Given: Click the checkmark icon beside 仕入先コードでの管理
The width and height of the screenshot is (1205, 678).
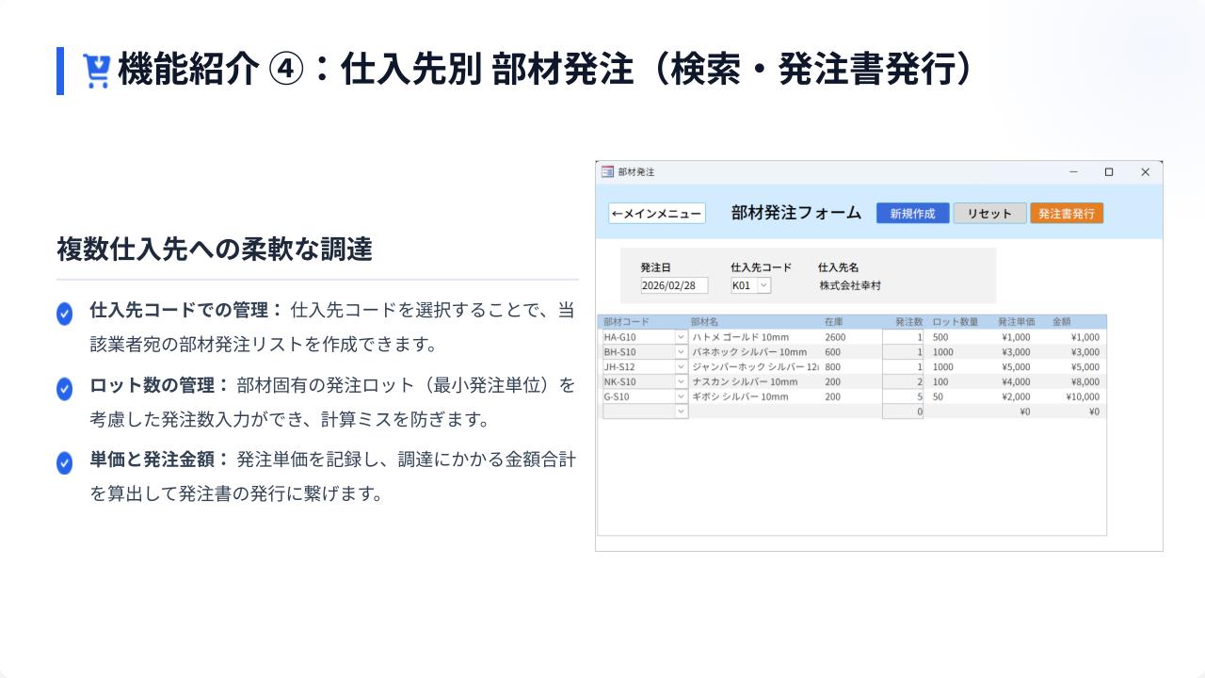Looking at the screenshot, I should point(64,314).
